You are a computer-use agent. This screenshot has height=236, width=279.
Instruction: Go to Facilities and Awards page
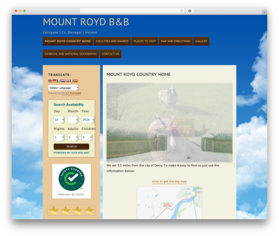[112, 41]
